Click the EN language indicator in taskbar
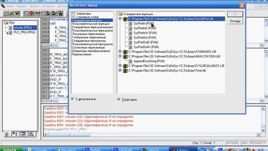This screenshot has width=268, height=151. tap(202, 150)
